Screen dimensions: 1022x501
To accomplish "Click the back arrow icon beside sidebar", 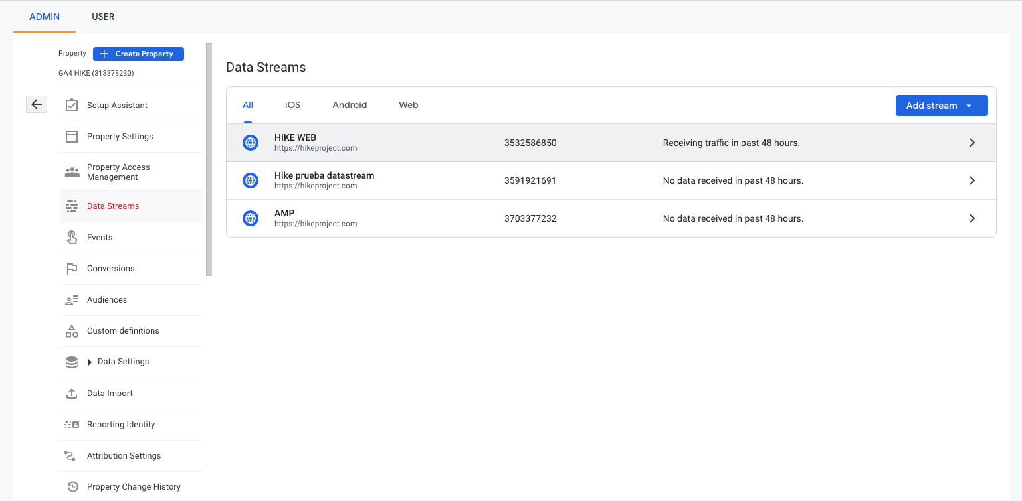I will tap(37, 104).
